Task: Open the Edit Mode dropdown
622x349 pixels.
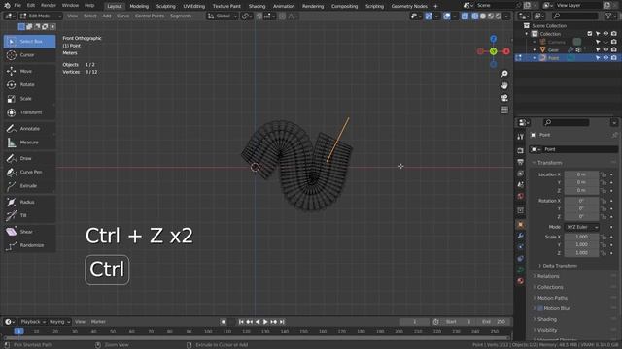Action: pyautogui.click(x=41, y=16)
